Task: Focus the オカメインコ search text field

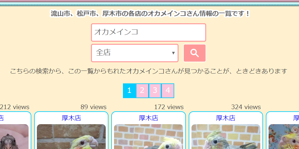Action: pos(148,32)
